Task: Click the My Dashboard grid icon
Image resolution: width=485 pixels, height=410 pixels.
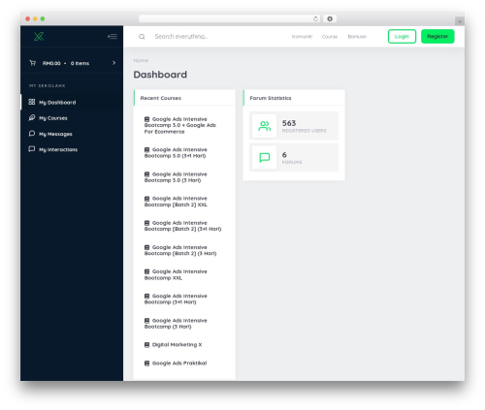Action: coord(32,102)
